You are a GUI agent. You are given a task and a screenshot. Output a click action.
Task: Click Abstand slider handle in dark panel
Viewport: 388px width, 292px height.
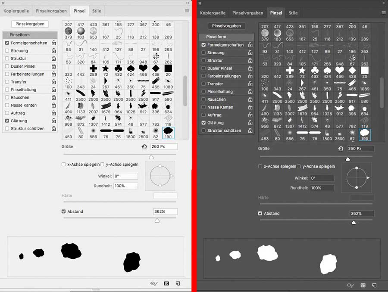tap(354, 222)
